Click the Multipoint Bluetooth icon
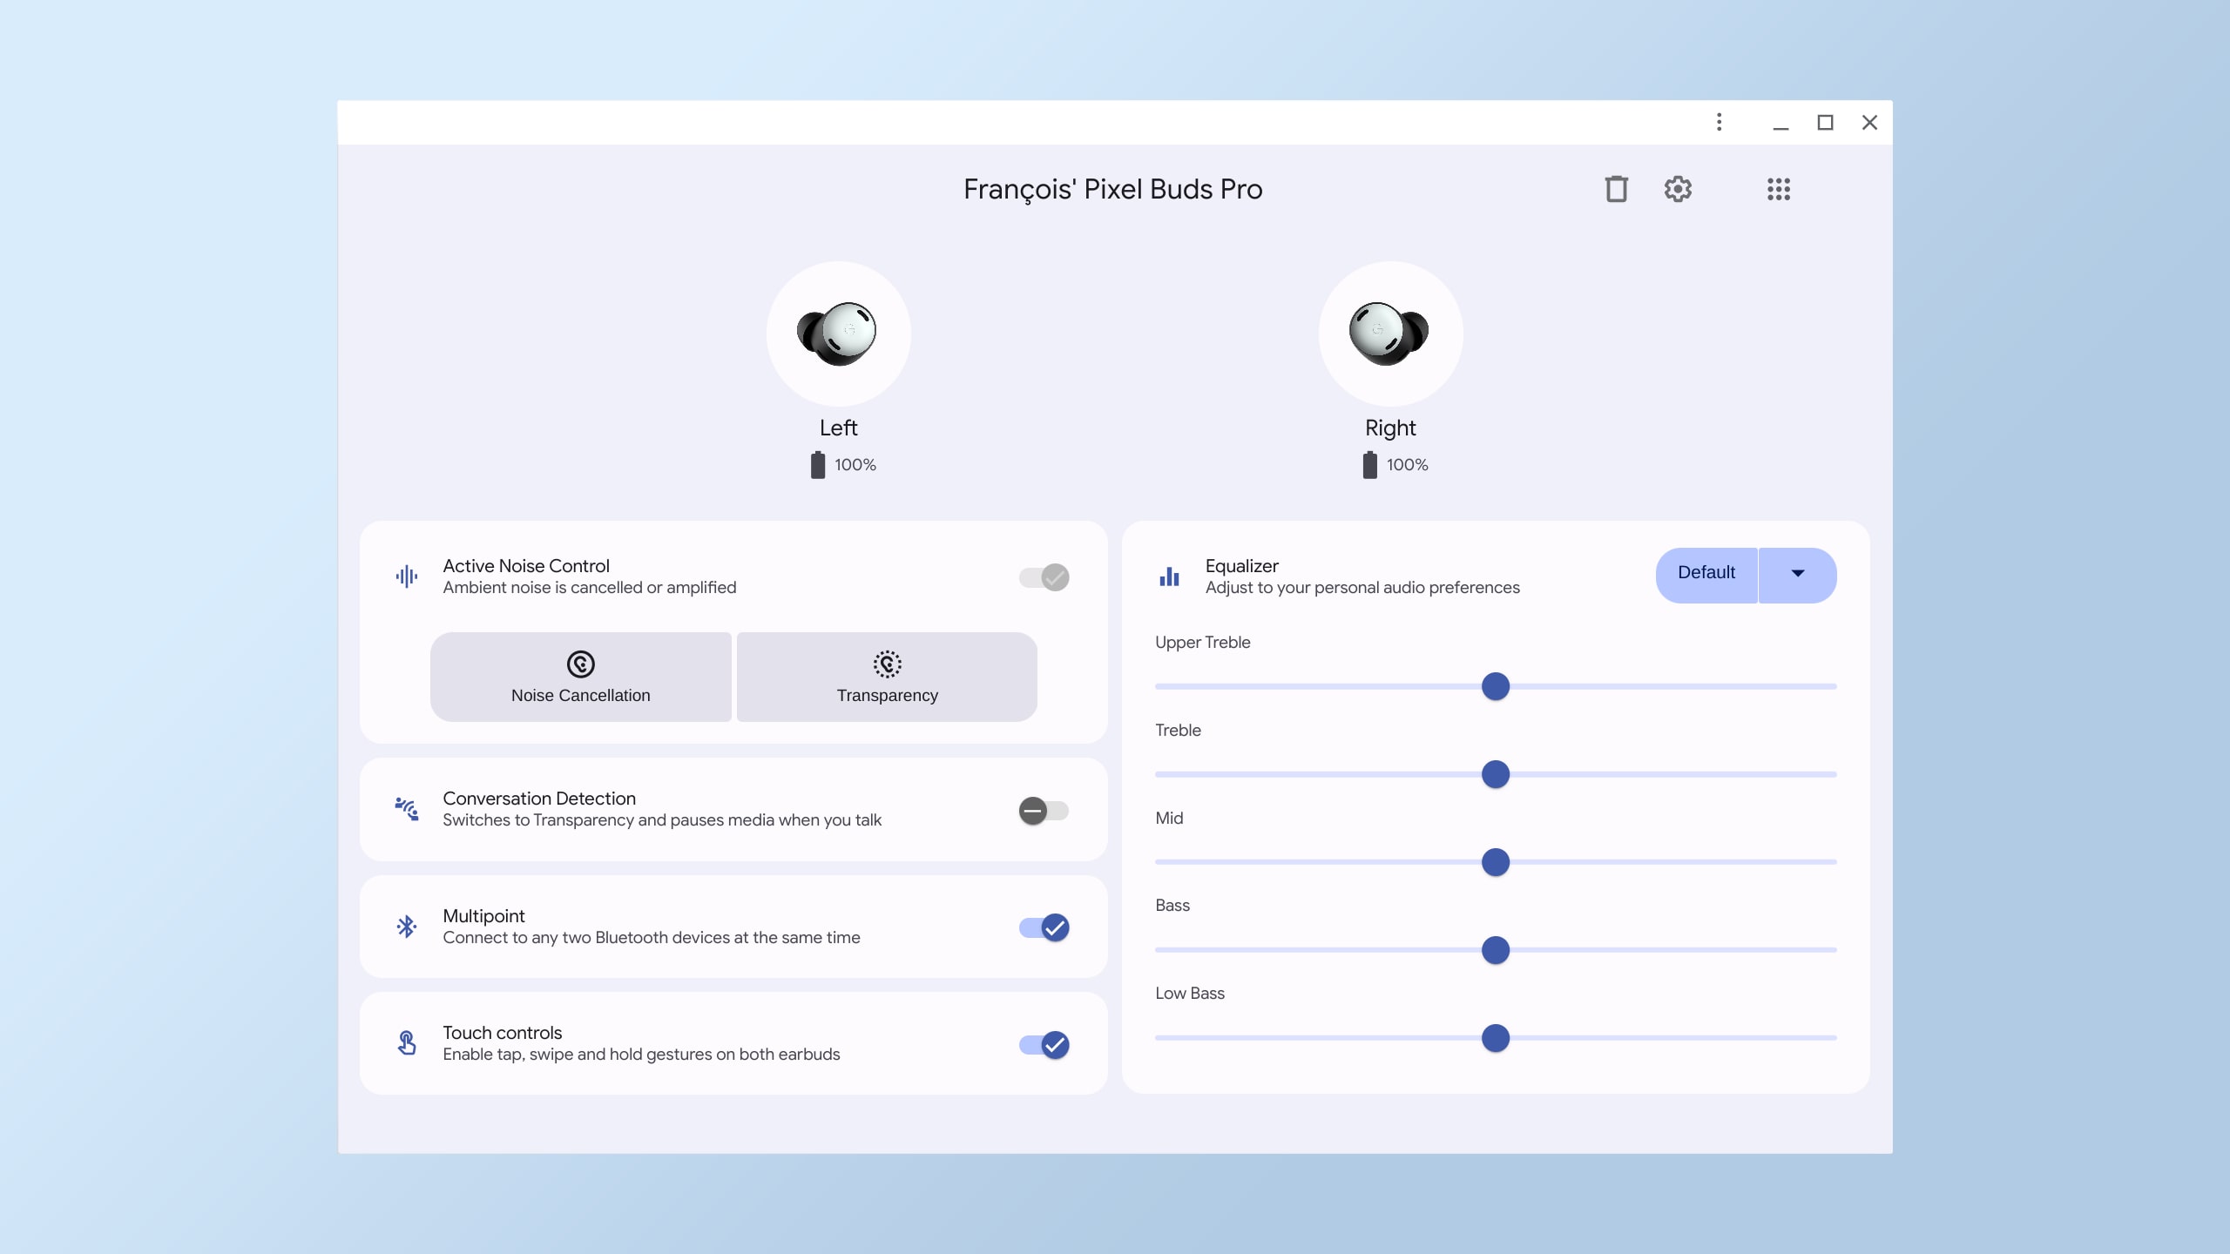Viewport: 2230px width, 1254px height. 406,927
